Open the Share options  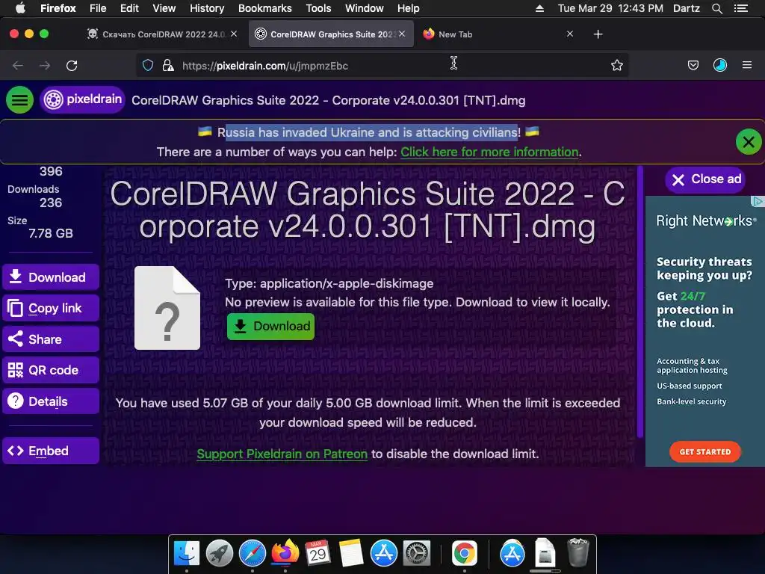pyautogui.click(x=51, y=339)
